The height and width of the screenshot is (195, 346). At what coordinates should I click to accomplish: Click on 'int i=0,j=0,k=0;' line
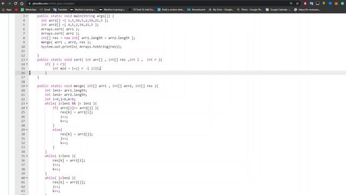pyautogui.click(x=60, y=99)
